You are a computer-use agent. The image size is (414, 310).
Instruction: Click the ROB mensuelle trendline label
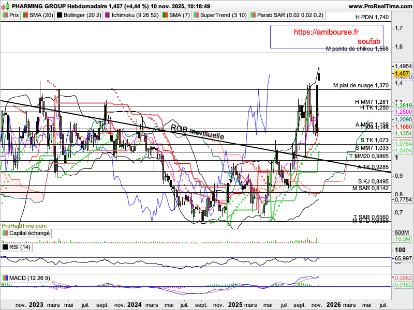click(198, 133)
